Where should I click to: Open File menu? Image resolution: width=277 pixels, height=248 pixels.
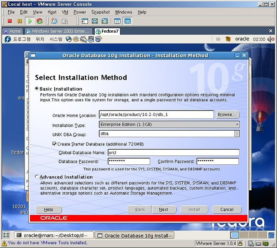[x=11, y=12]
